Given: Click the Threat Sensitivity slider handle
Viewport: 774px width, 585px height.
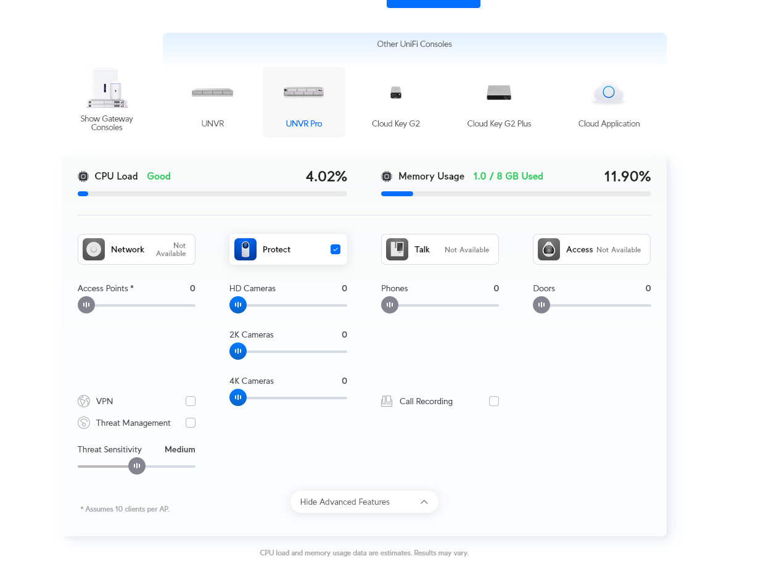Looking at the screenshot, I should tap(137, 466).
